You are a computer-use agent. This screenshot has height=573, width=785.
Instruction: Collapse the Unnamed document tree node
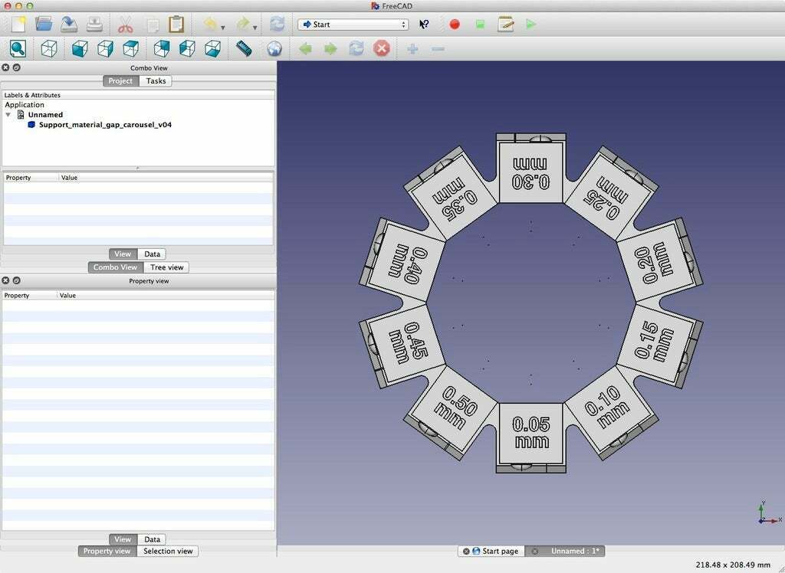8,115
